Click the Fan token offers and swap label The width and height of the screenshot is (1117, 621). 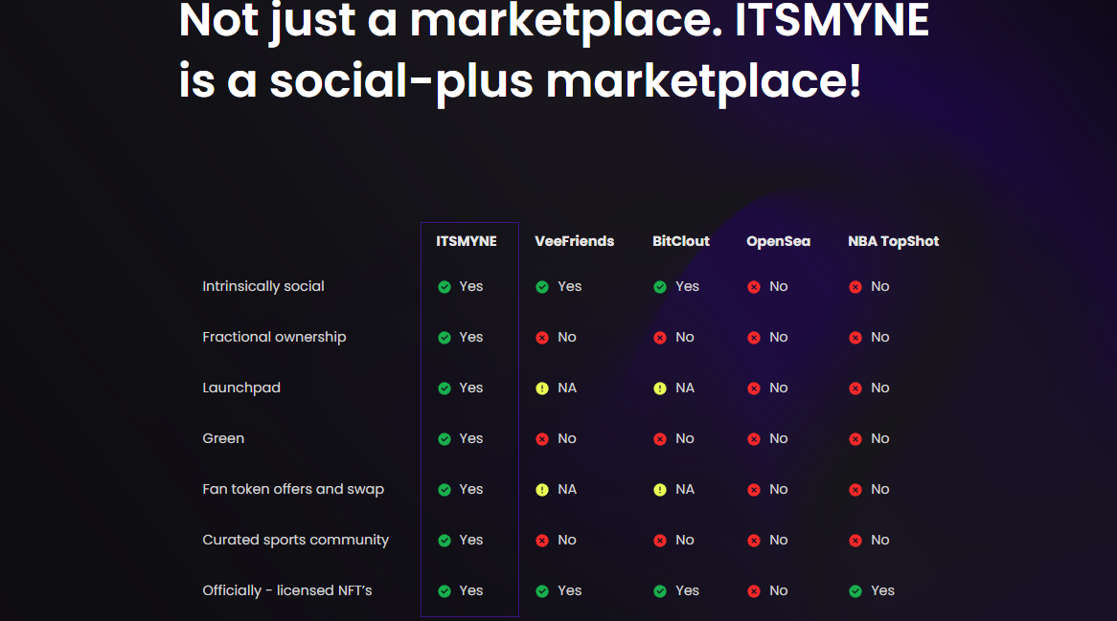pyautogui.click(x=293, y=489)
